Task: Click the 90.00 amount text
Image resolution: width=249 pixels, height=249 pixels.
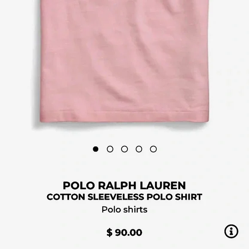Action: point(129,233)
